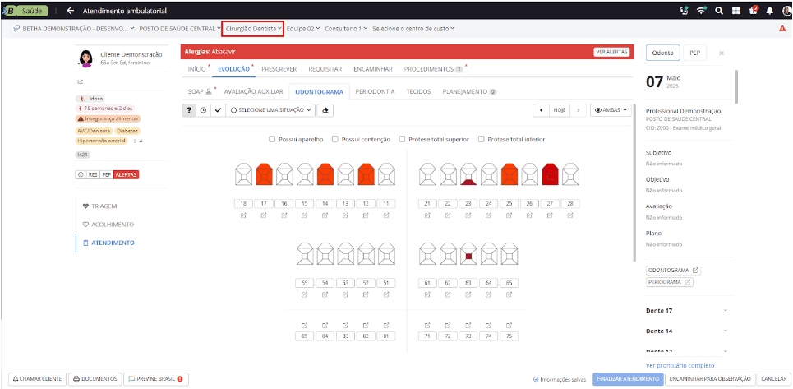Open the gift icon with badge 2
793x389 pixels.
click(753, 11)
